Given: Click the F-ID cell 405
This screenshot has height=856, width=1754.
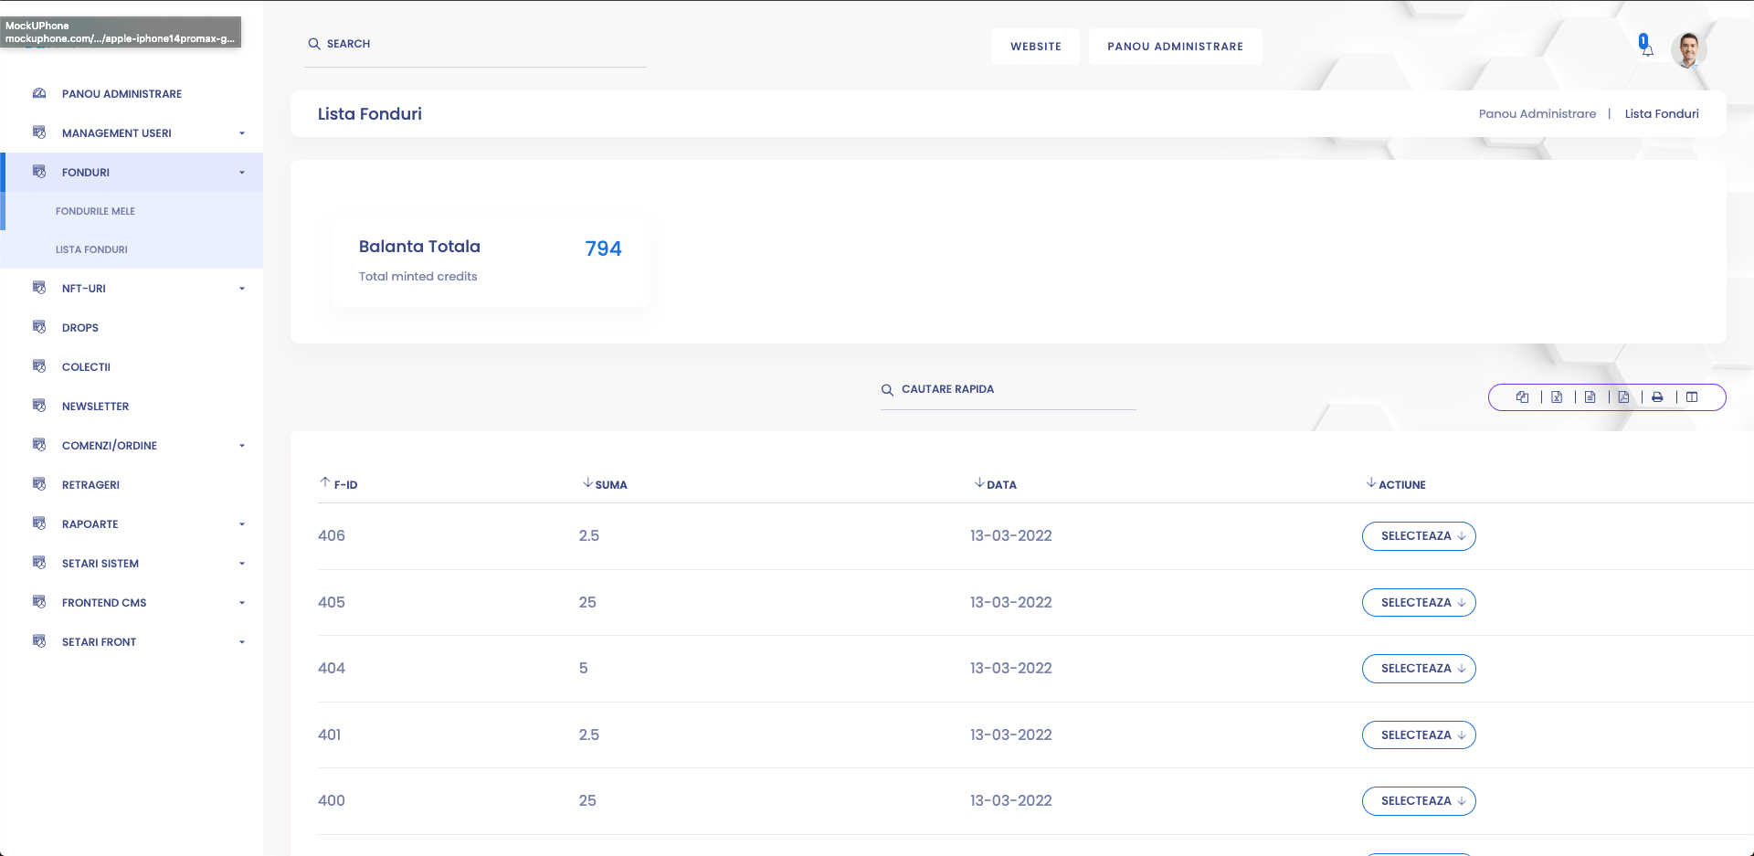Looking at the screenshot, I should pos(332,603).
